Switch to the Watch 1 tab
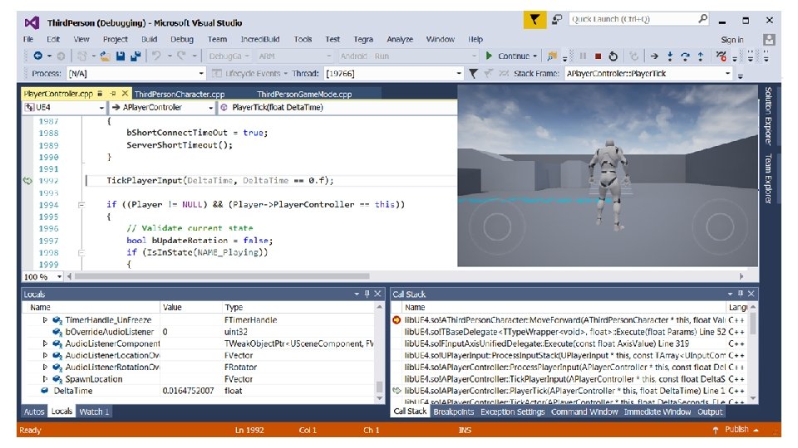Viewport: 798px width, 448px height. 94,411
